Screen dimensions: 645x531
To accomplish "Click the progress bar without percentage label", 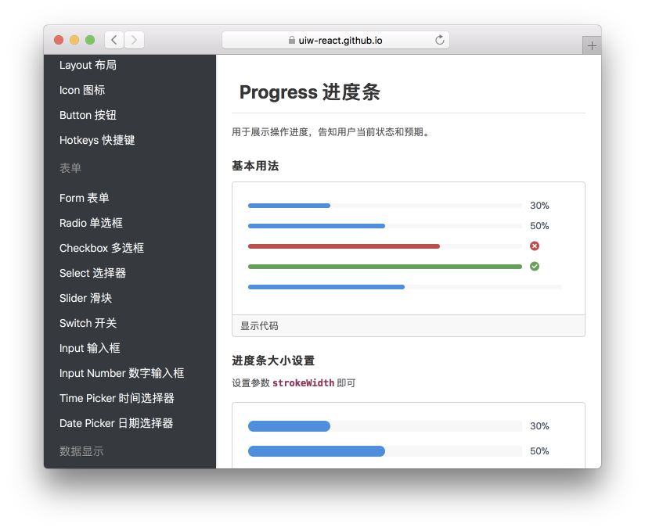I will pyautogui.click(x=405, y=287).
